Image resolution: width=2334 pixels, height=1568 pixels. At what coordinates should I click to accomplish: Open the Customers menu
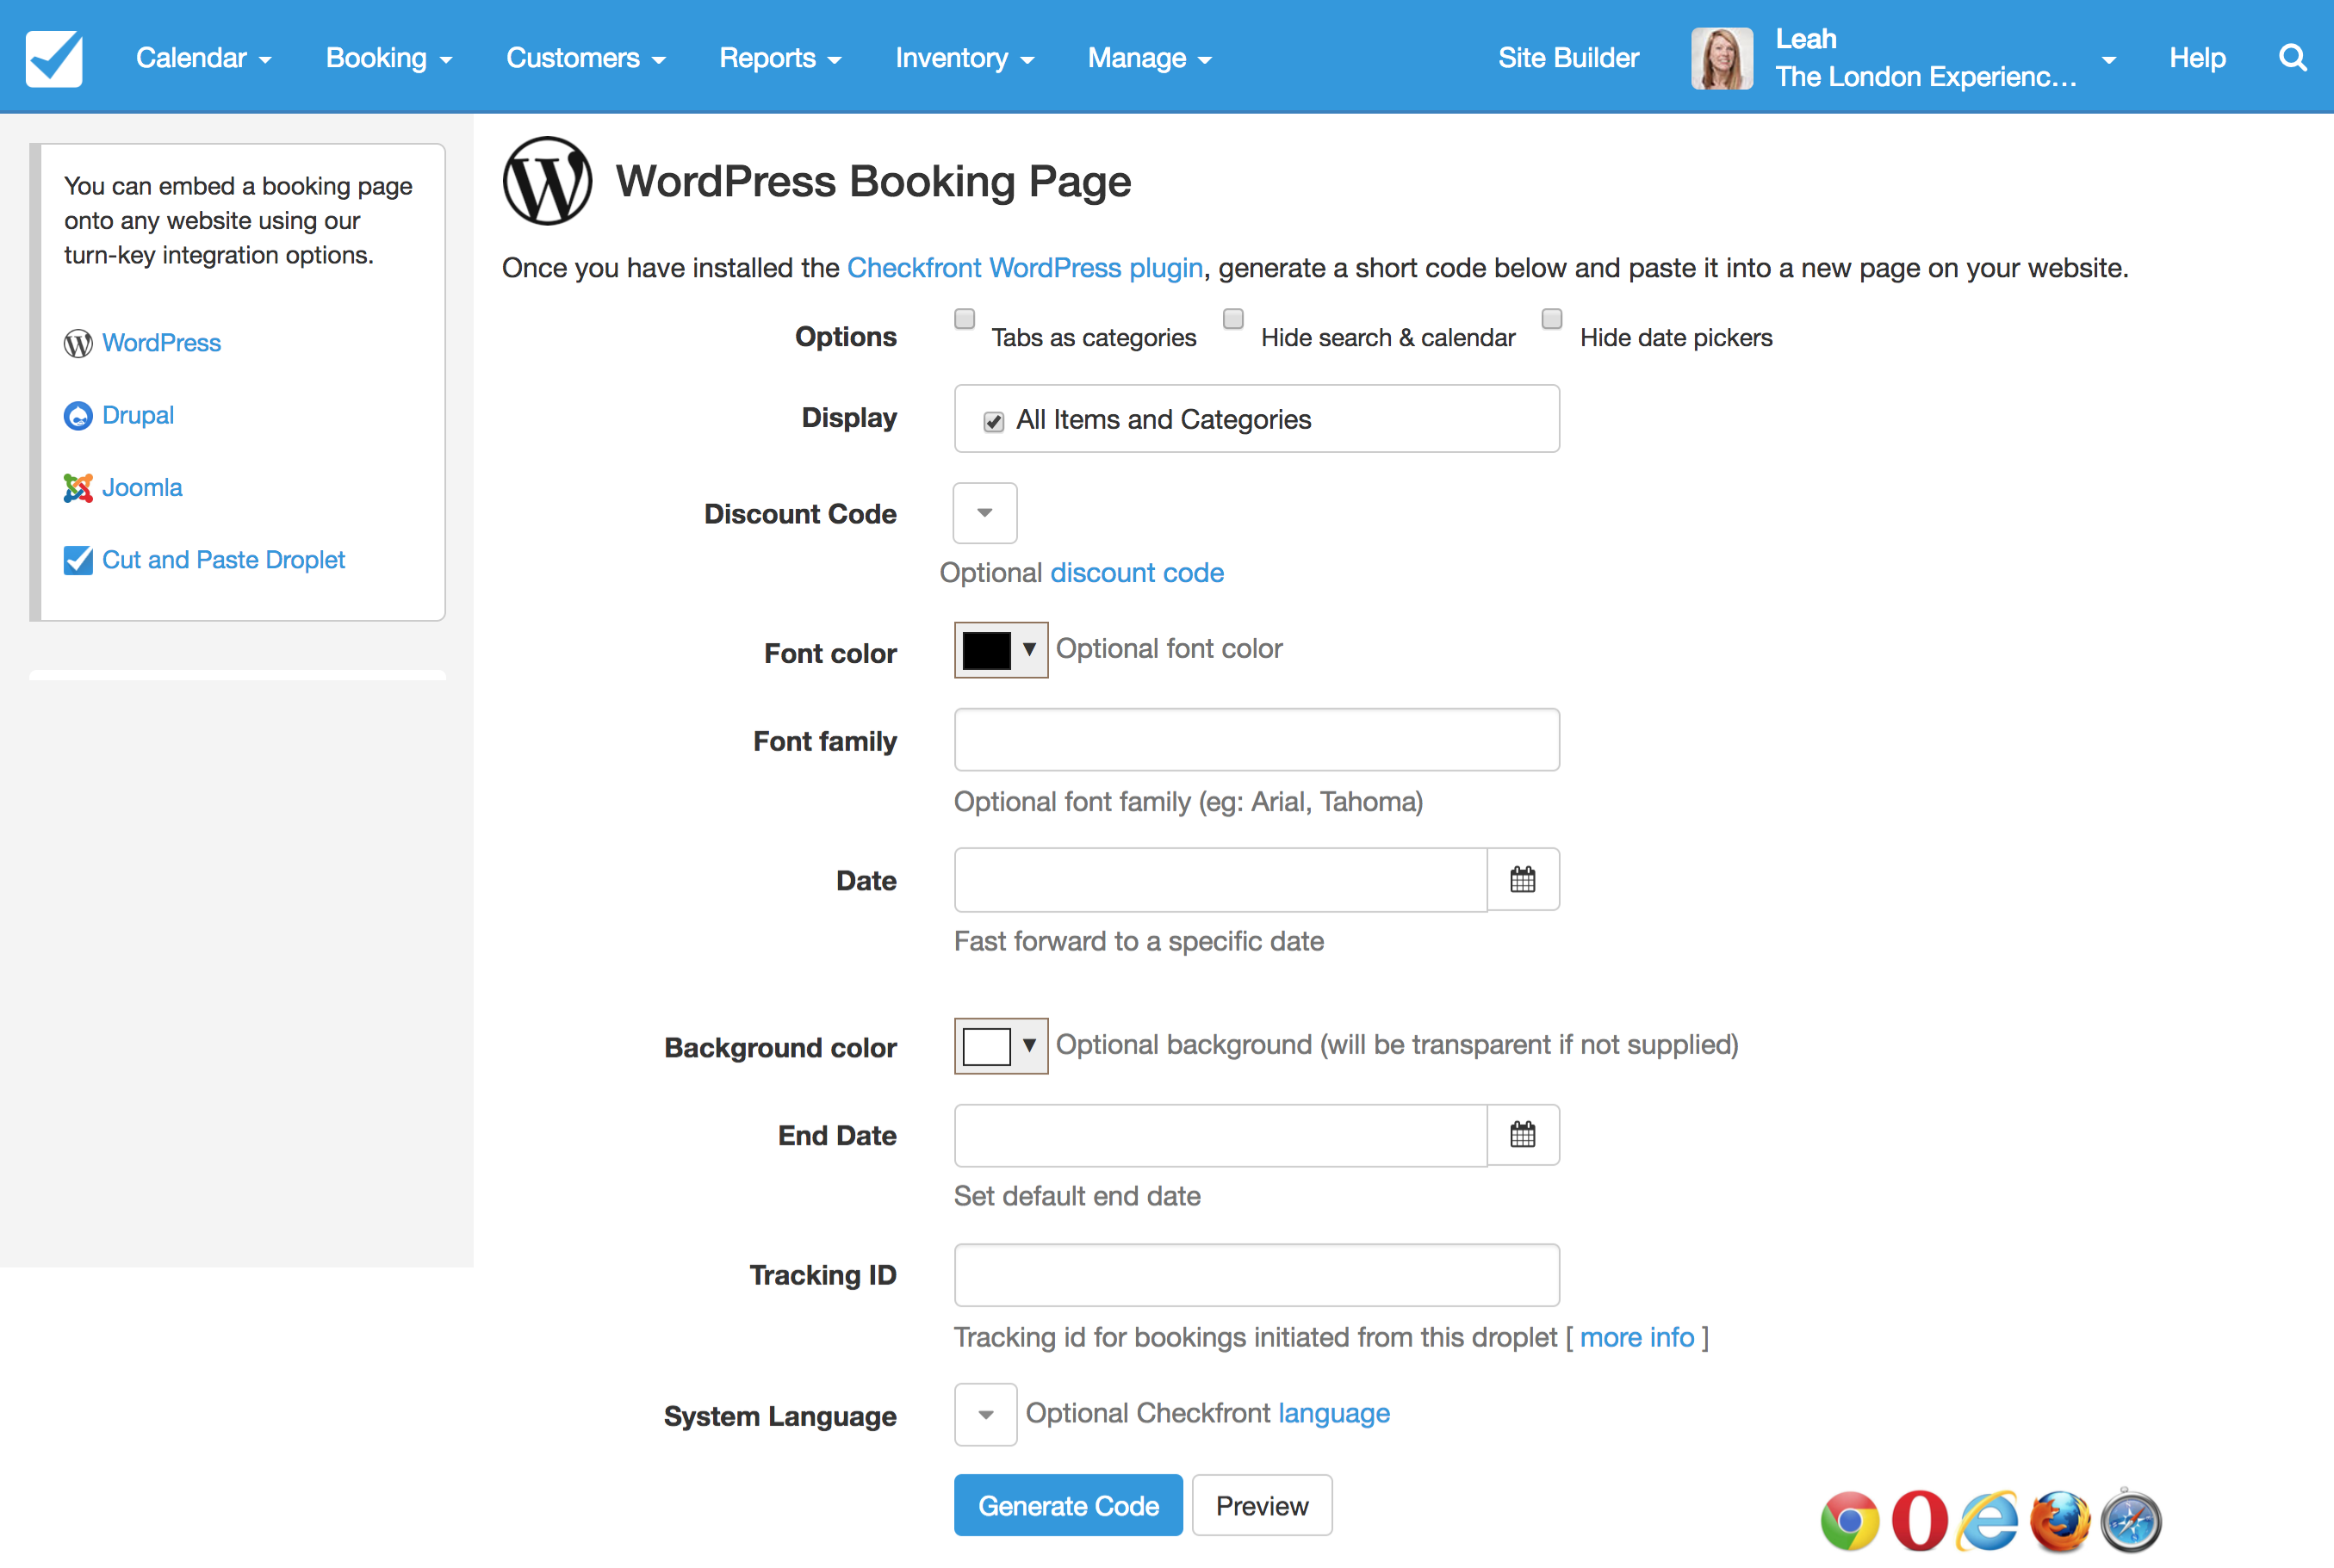click(x=586, y=58)
